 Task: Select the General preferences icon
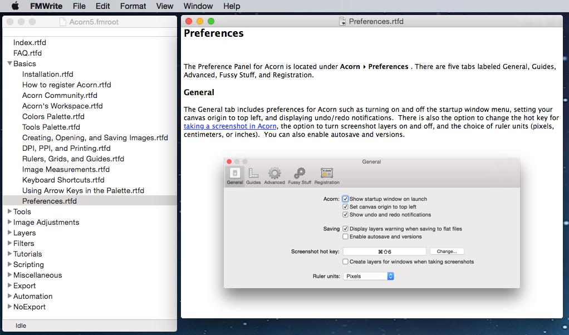coord(235,176)
